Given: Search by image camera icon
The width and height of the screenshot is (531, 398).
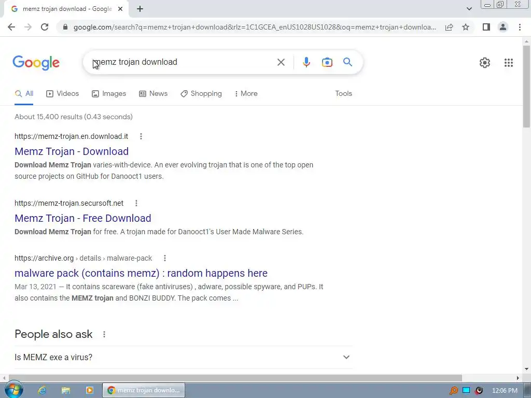Looking at the screenshot, I should [327, 62].
